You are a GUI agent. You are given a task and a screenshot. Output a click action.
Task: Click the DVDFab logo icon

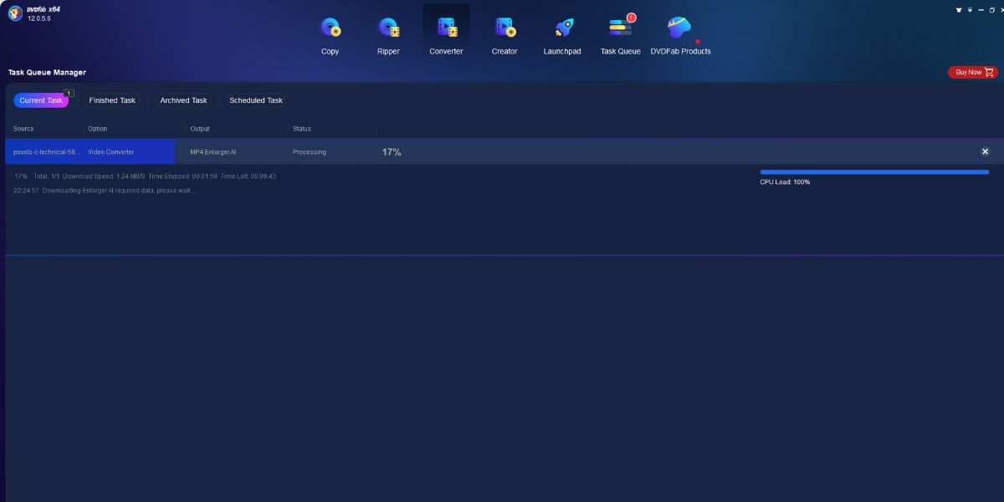(15, 13)
